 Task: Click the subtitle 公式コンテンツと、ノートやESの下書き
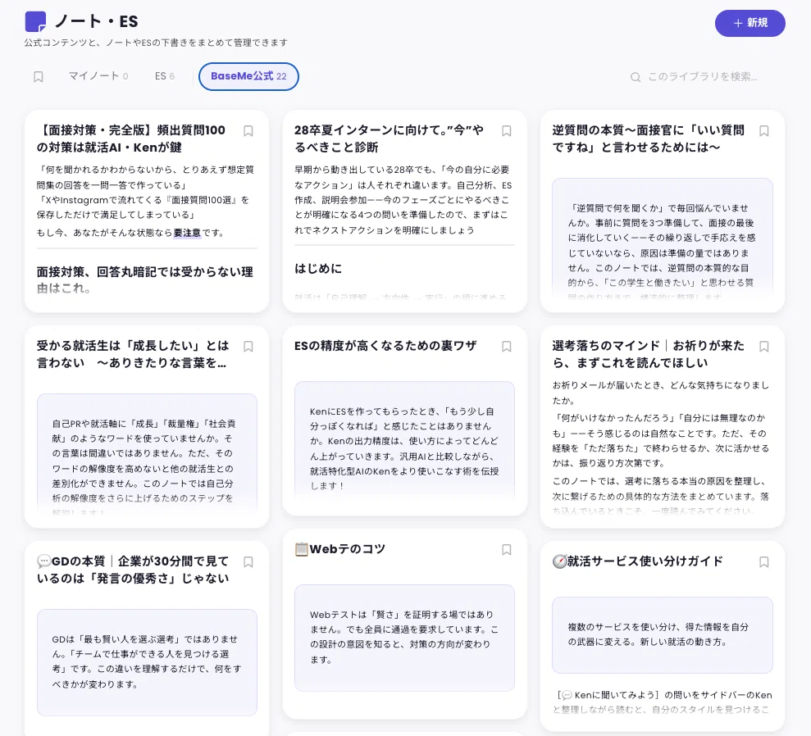[x=156, y=43]
